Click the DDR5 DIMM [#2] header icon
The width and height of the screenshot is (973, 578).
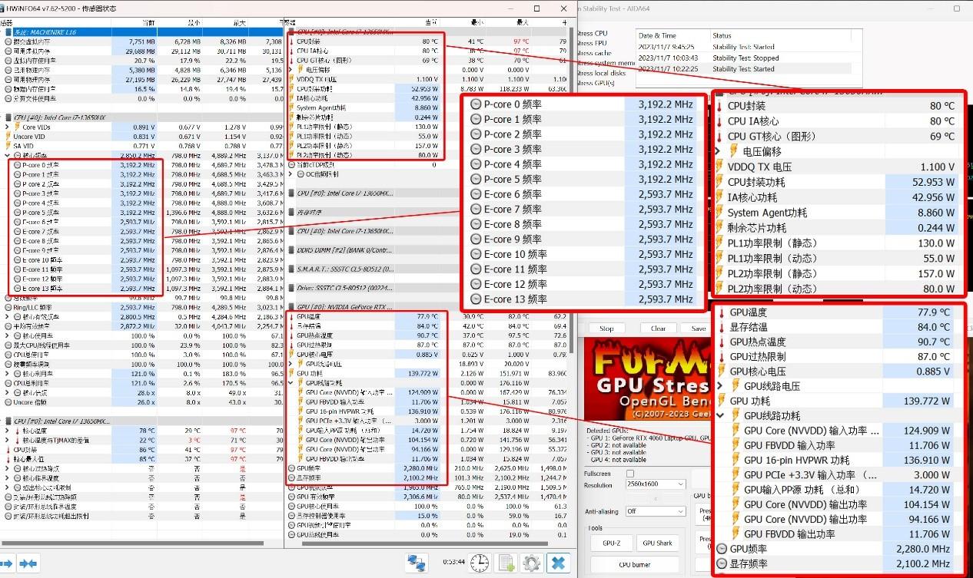[291, 250]
